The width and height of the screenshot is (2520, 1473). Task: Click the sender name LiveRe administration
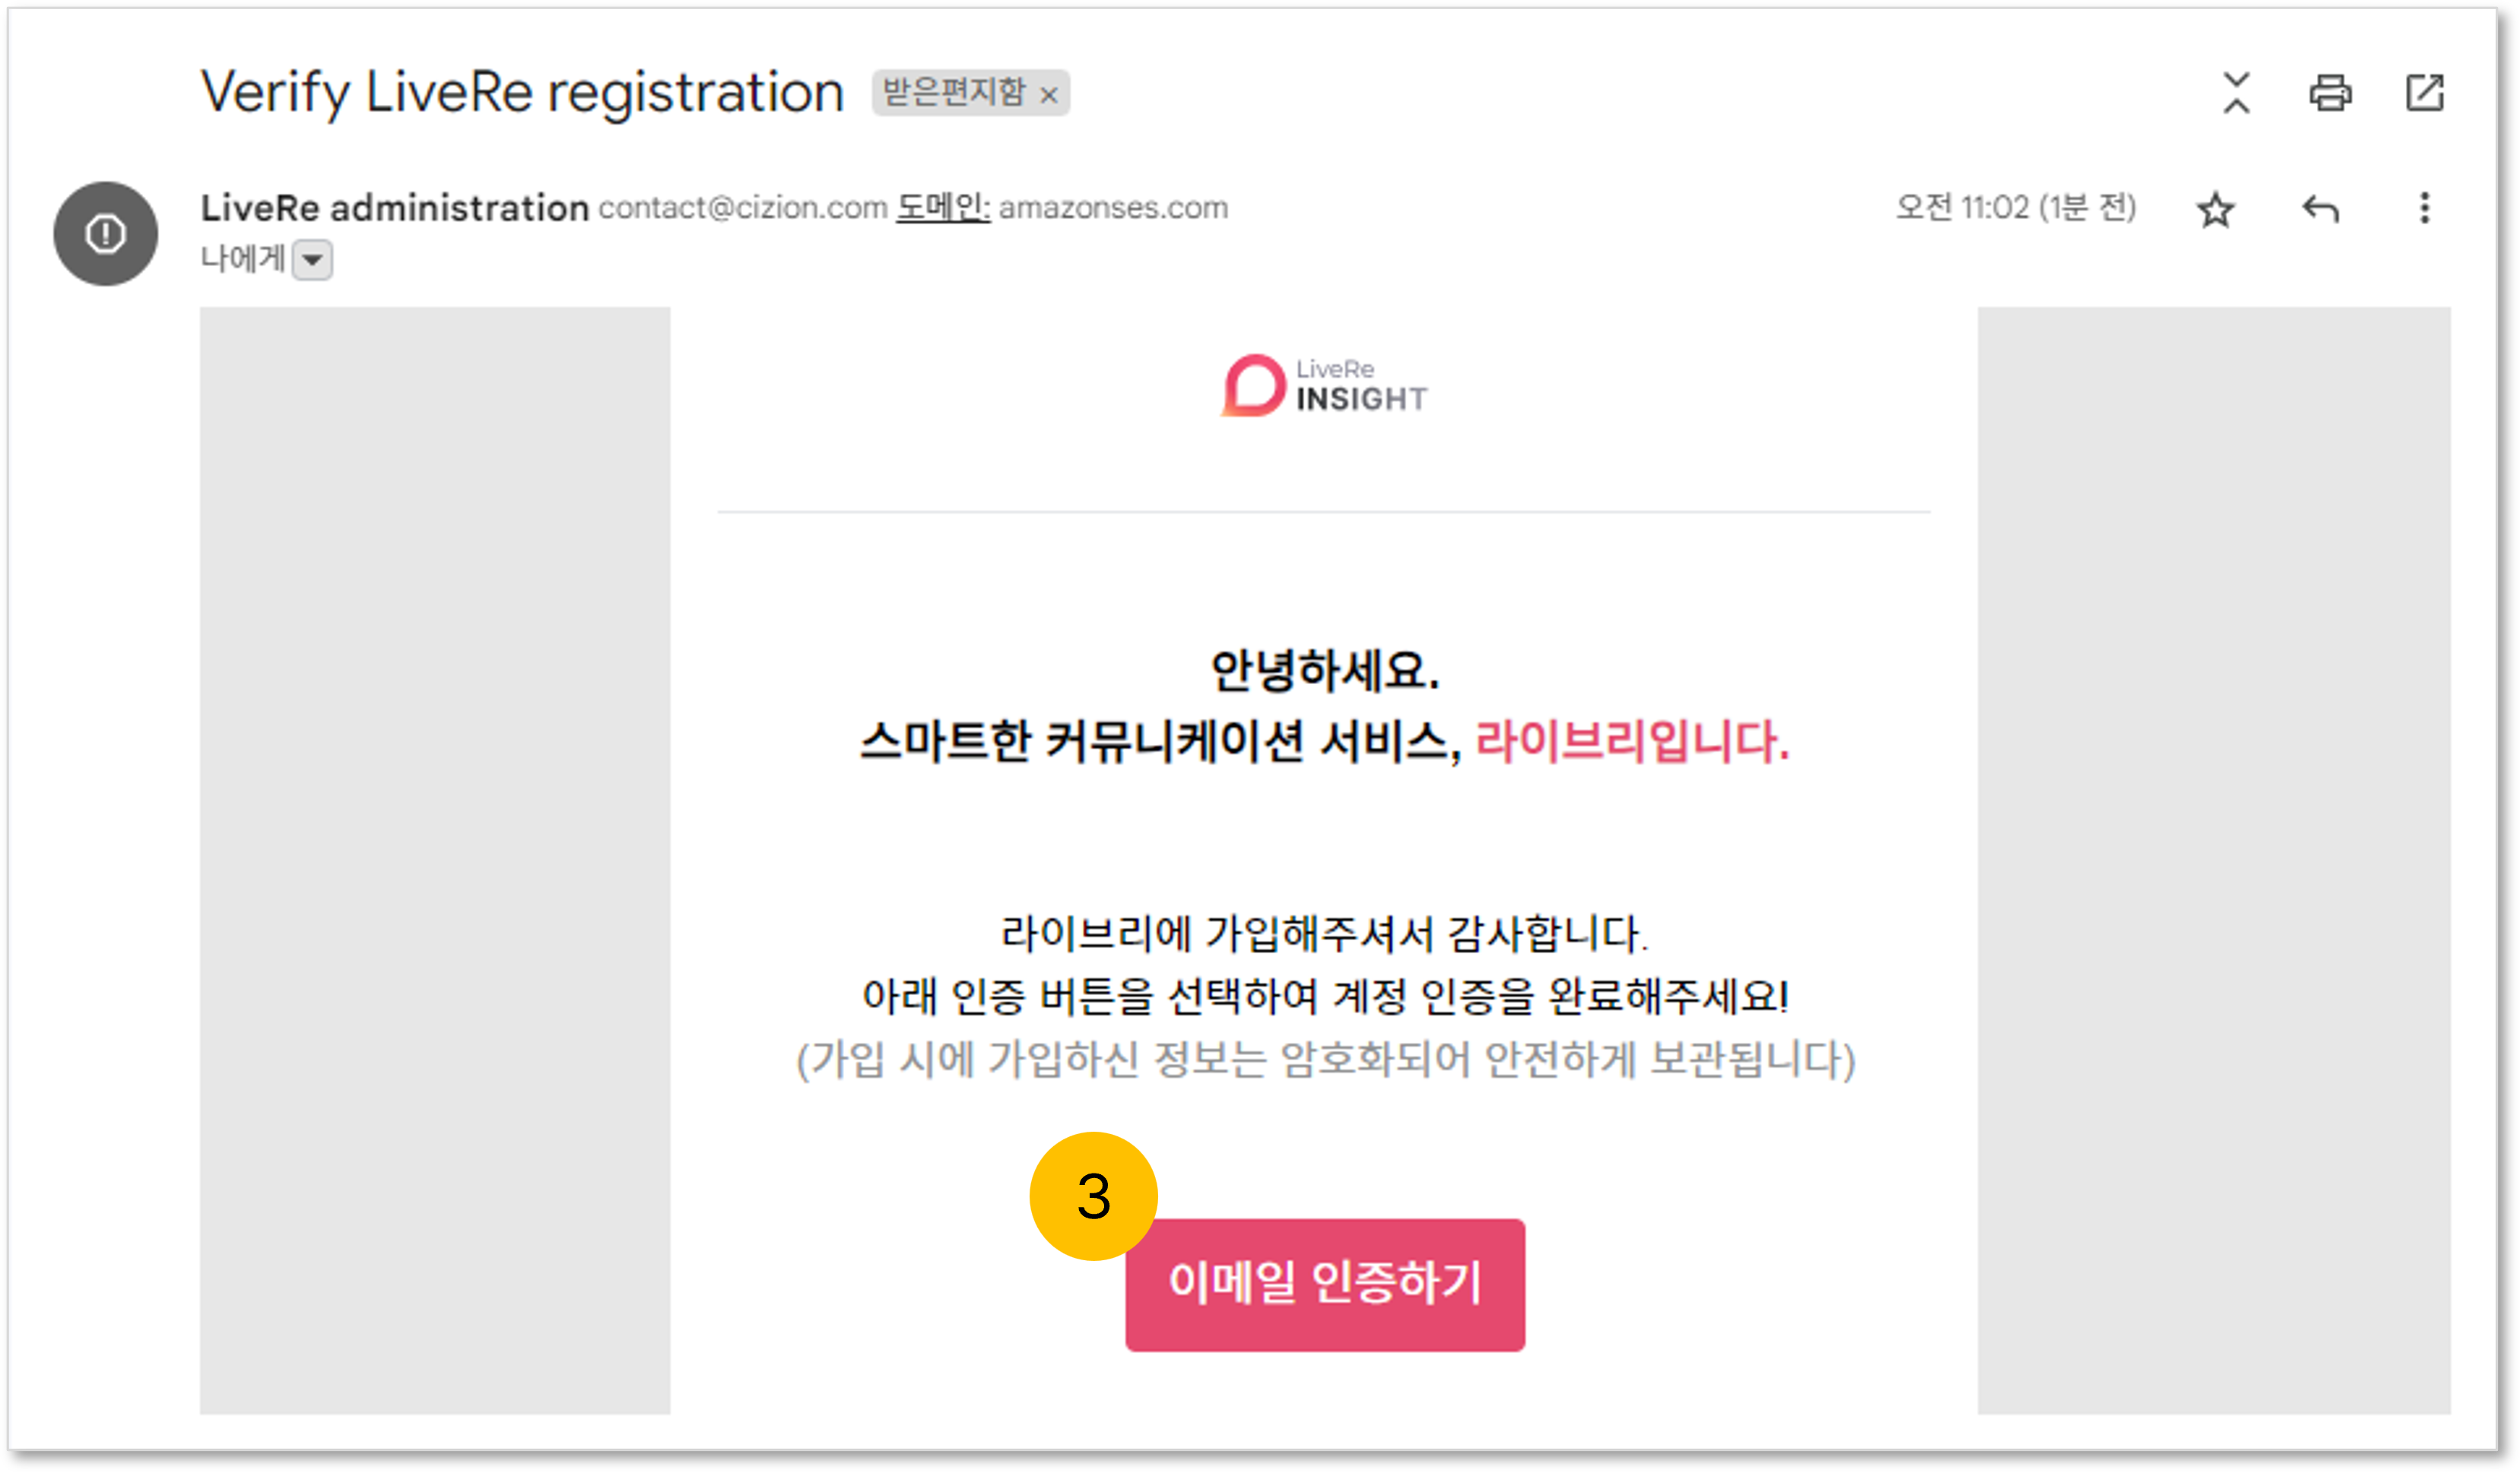[x=394, y=207]
